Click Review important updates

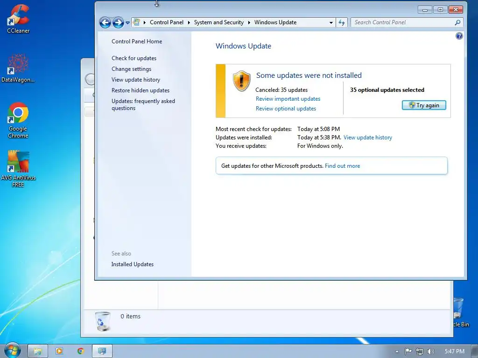point(288,99)
